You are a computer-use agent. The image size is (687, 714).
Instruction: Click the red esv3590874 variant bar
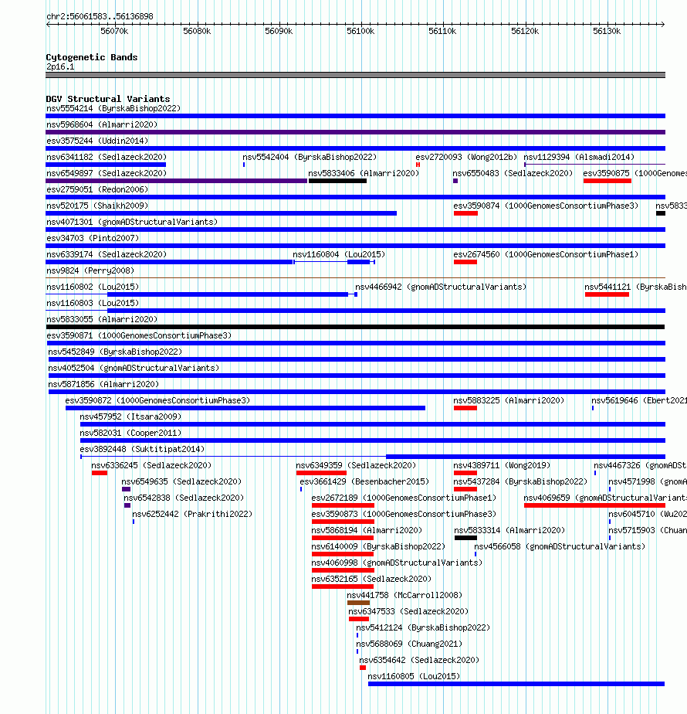465,213
